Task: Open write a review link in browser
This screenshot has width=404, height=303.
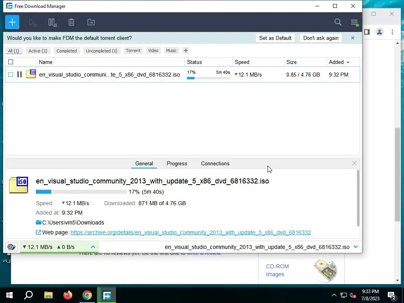Action: (204, 254)
